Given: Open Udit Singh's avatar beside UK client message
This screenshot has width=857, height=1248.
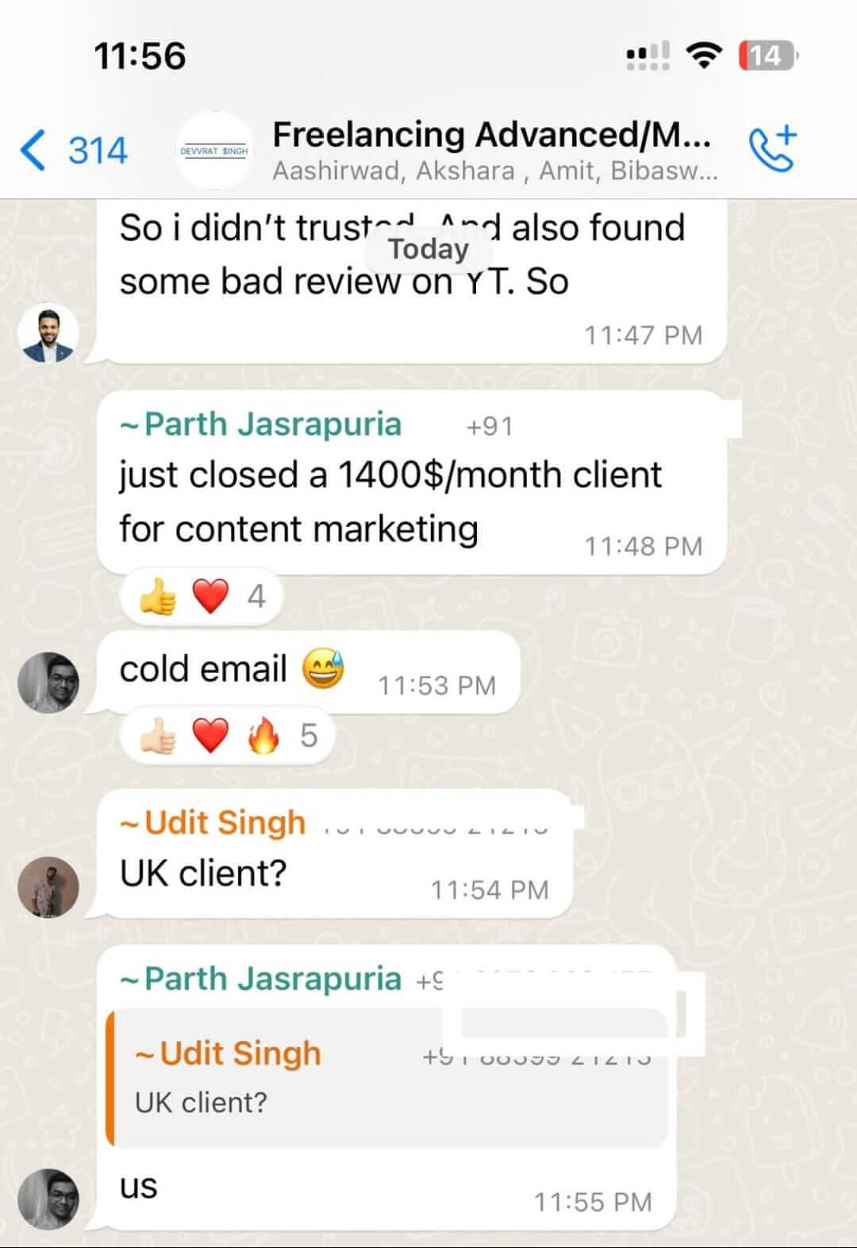Looking at the screenshot, I should (x=48, y=887).
